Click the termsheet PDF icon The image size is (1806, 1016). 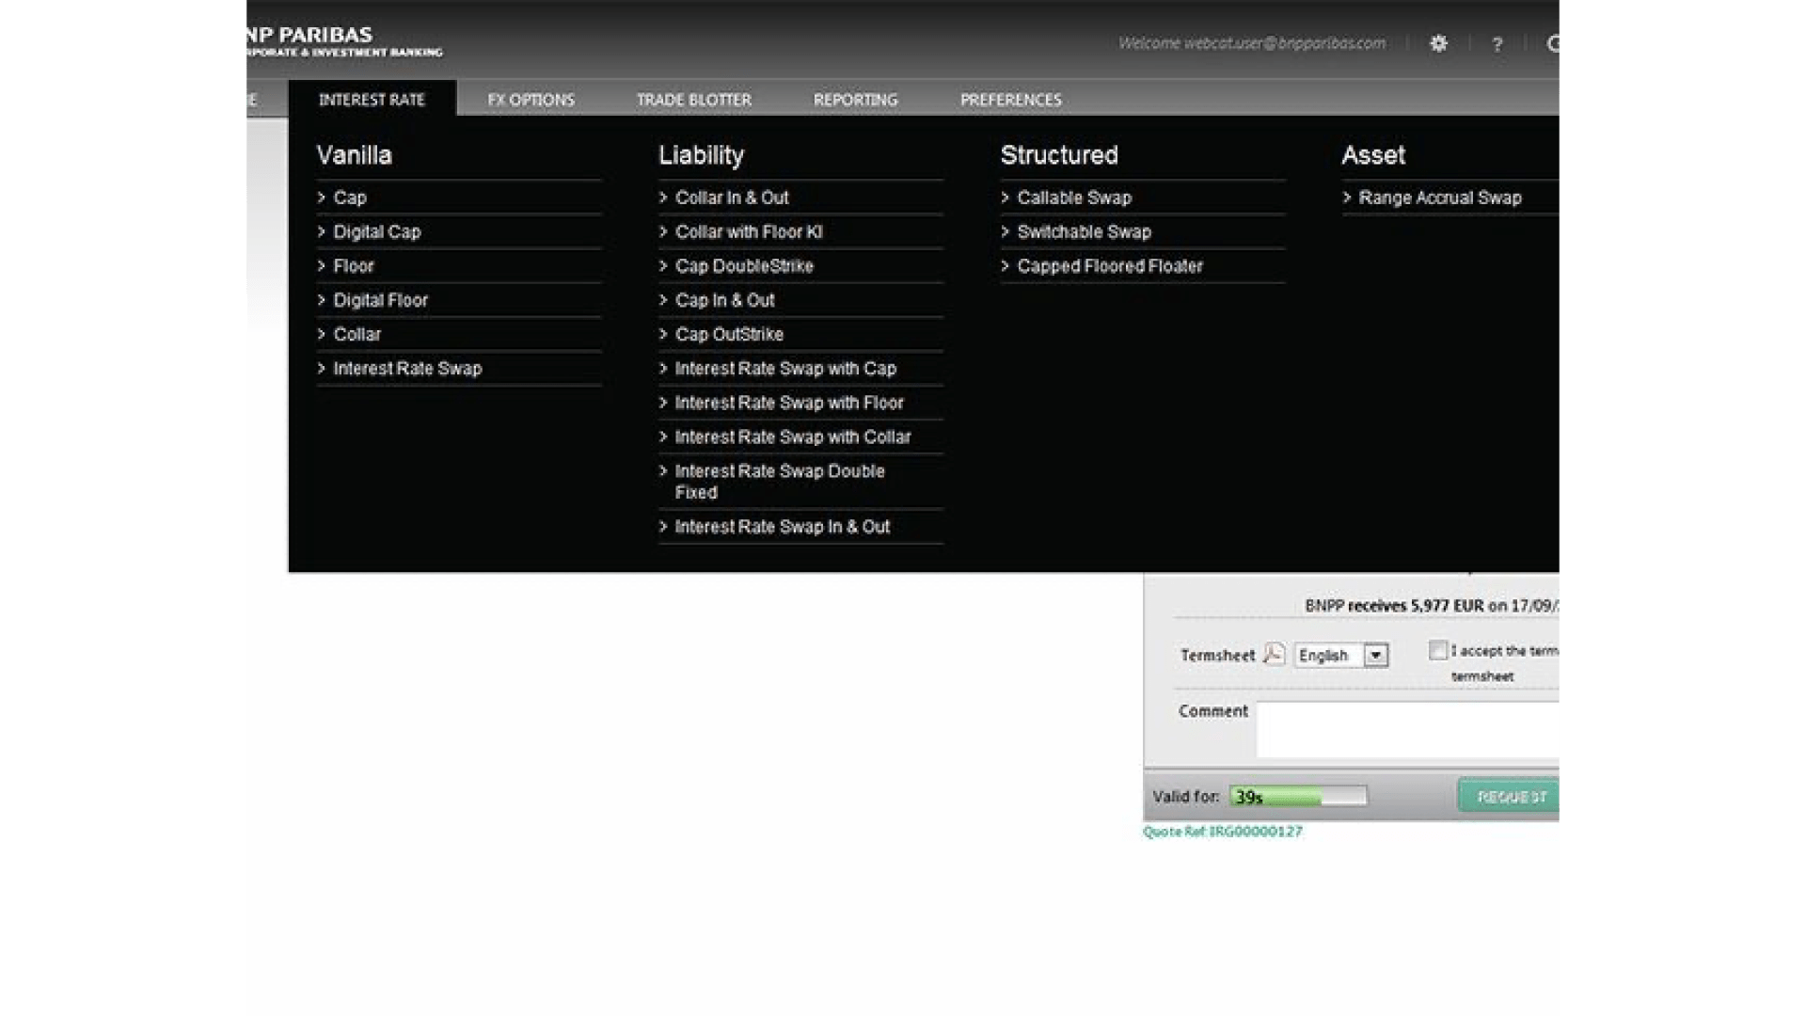(x=1274, y=654)
